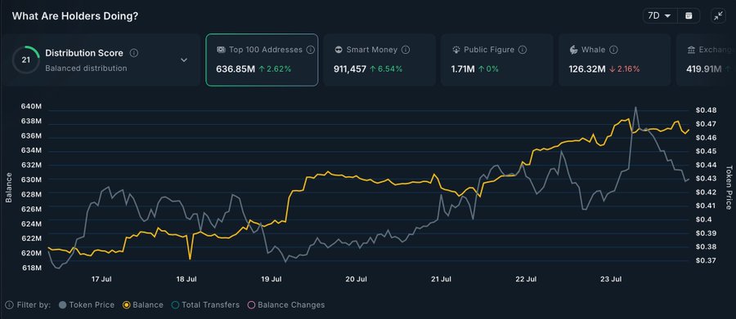This screenshot has width=736, height=319.
Task: Click info icon next to Distribution Score
Action: 134,53
